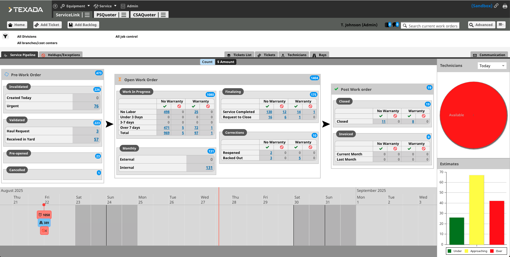Image resolution: width=510 pixels, height=257 pixels.
Task: Open the Haul Request 3 link
Action: [x=97, y=131]
